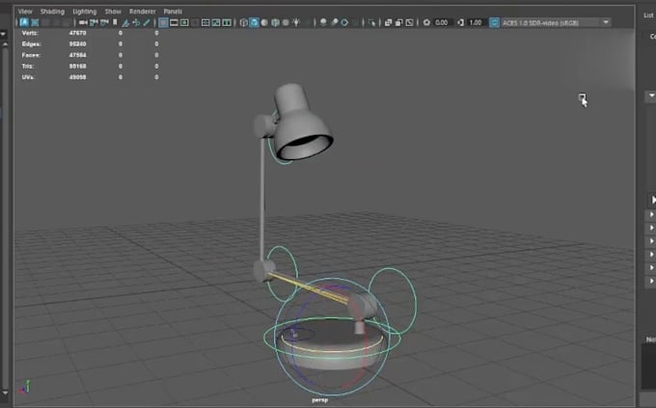Toggle the Motion Blur icon
656x408 pixels.
(335, 22)
